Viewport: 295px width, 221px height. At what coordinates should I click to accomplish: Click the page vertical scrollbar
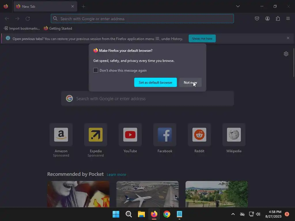click(x=294, y=62)
